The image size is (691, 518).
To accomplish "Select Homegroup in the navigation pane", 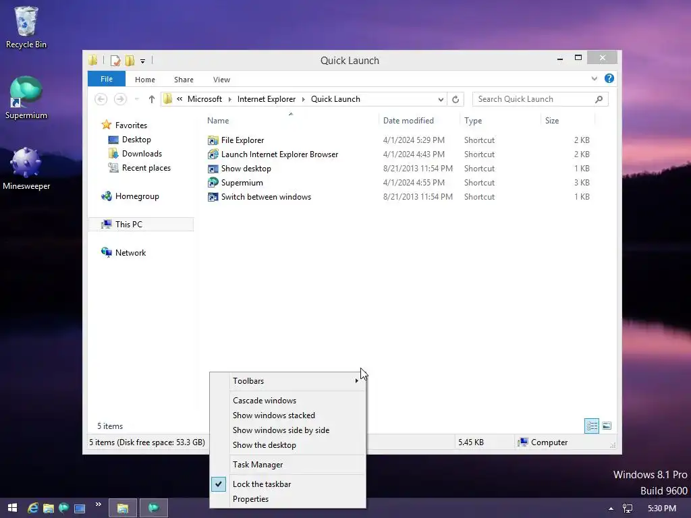I will (130, 196).
